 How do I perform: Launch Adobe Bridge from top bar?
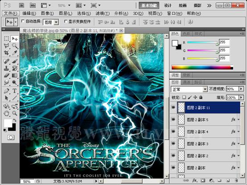[x=21, y=5]
